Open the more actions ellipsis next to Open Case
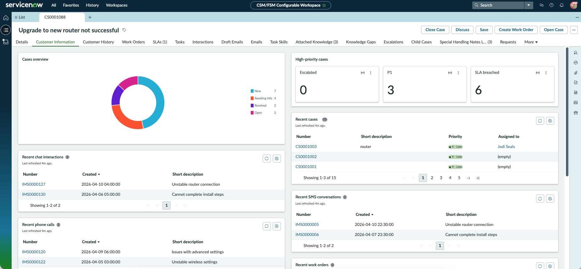This screenshot has width=581, height=269. pos(574,30)
